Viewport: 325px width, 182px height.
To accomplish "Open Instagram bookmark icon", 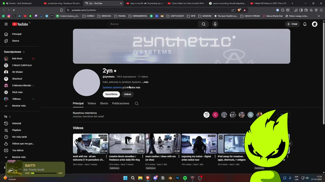I will [x=9, y=16].
